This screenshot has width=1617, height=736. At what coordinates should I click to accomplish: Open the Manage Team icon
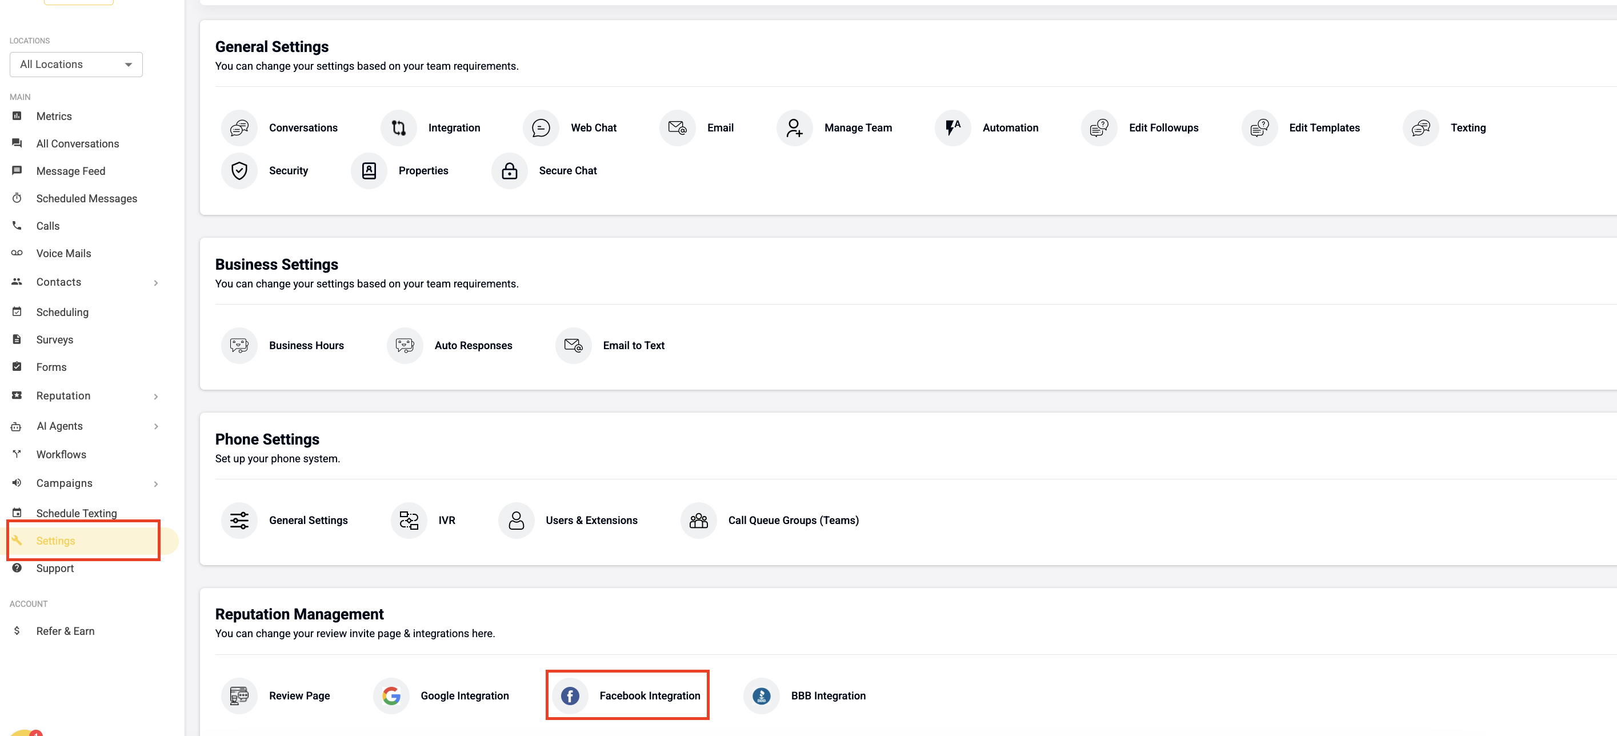pyautogui.click(x=795, y=128)
